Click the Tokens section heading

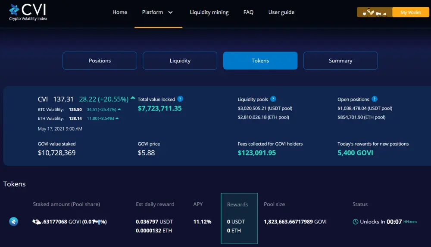click(14, 184)
